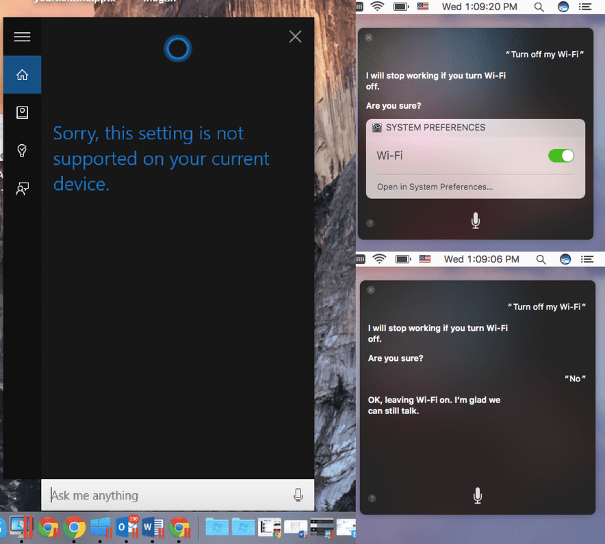Launch Siri from the 1:09:06 PM menu bar
The width and height of the screenshot is (605, 544).
coord(565,259)
